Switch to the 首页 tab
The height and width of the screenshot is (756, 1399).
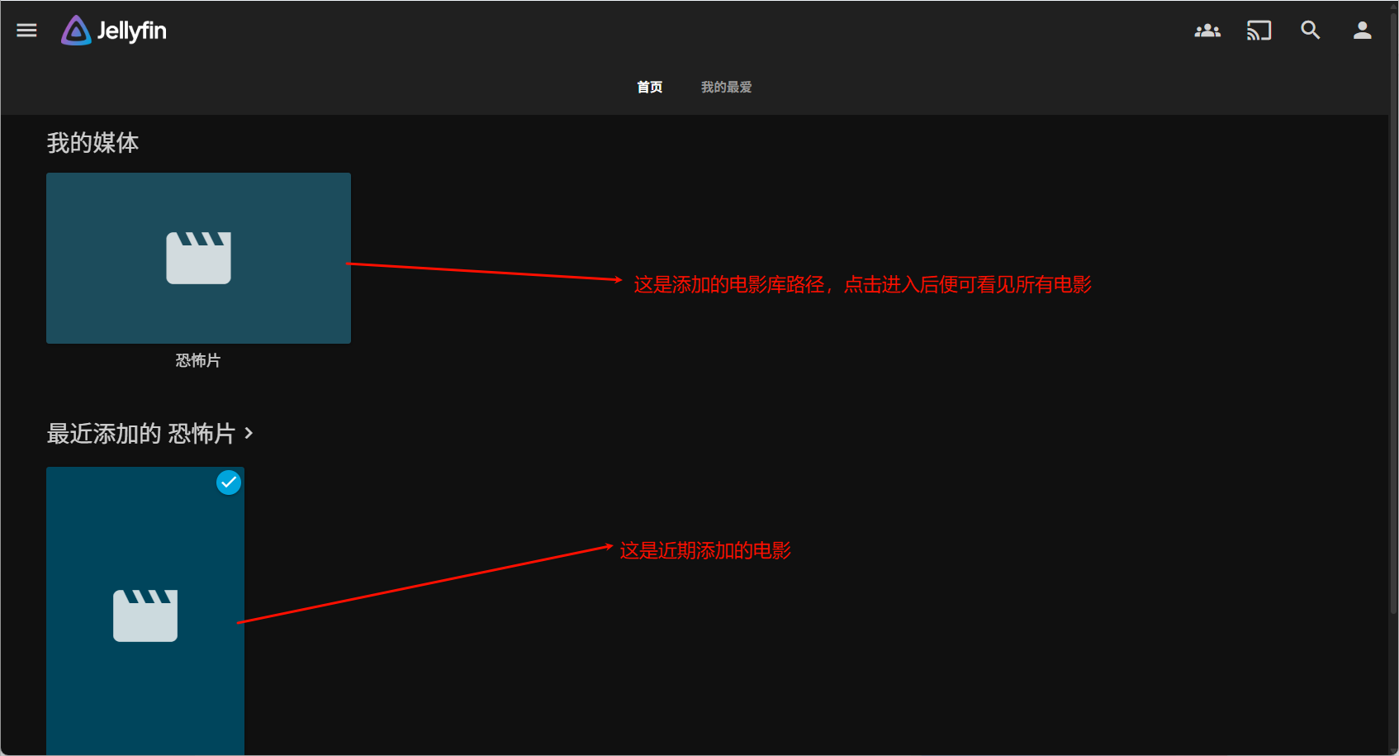tap(649, 87)
